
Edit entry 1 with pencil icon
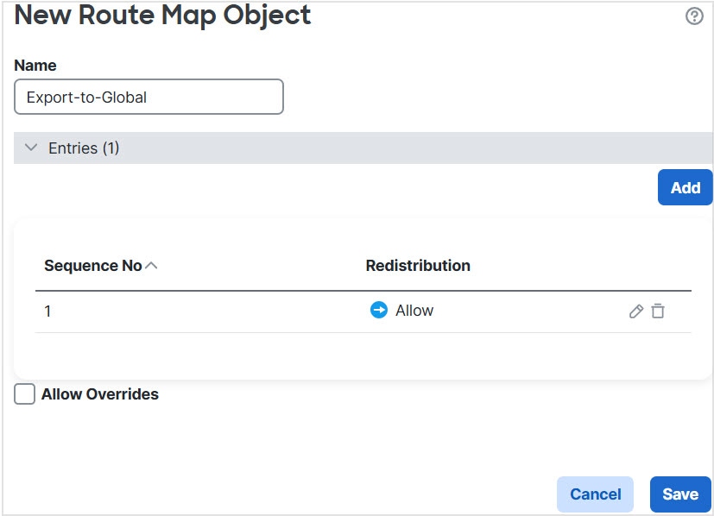636,311
